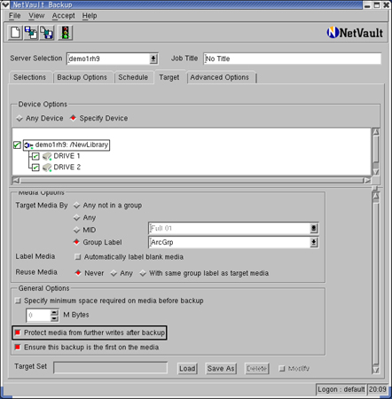
Task: Uncheck the demo1rh9: /NewLibrary checkbox
Action: coord(17,145)
